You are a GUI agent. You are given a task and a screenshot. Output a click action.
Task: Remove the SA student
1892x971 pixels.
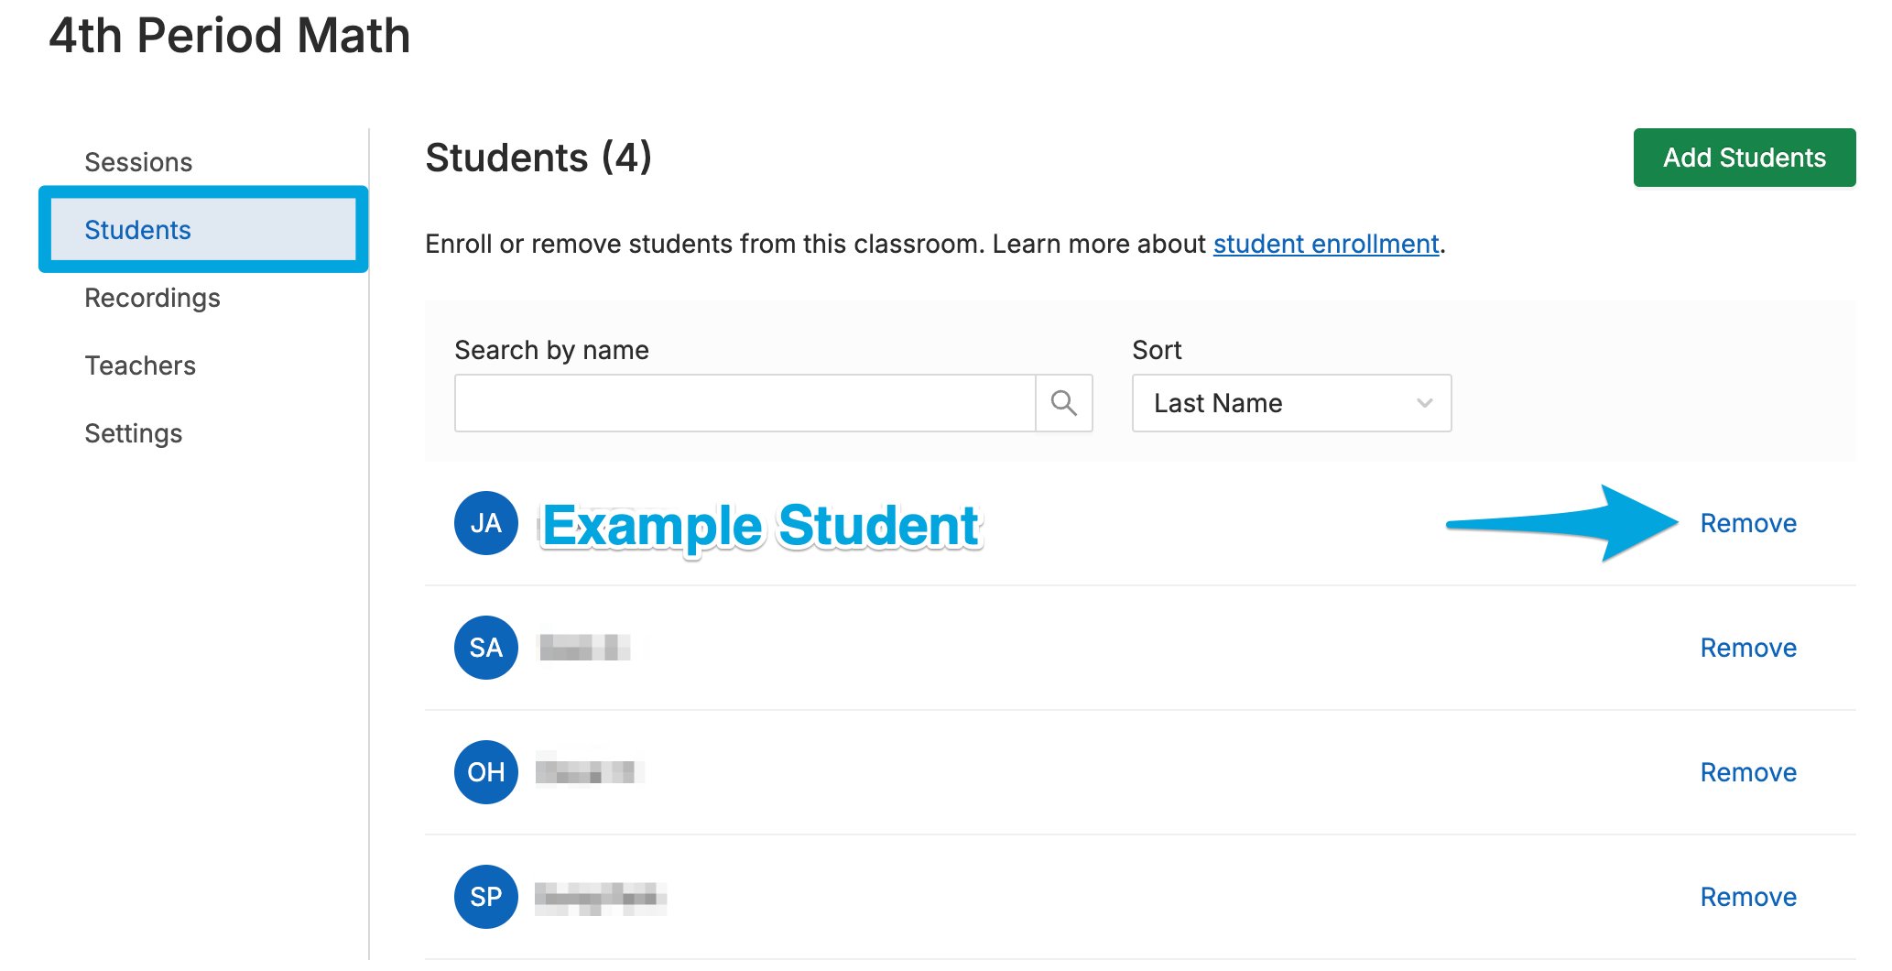click(1748, 648)
